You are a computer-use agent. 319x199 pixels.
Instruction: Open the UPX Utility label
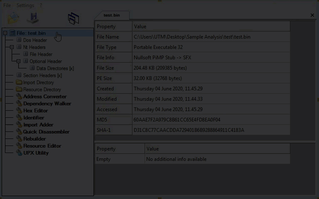click(x=36, y=153)
